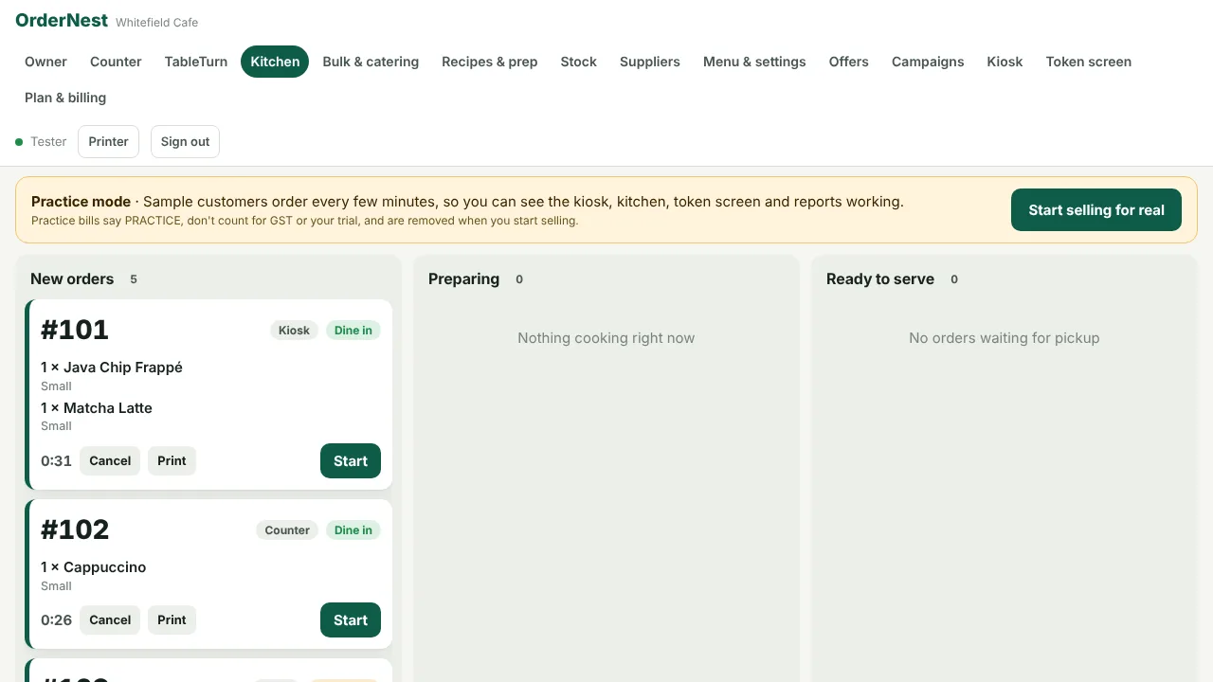Click the OrderNest logo
Image resolution: width=1213 pixels, height=682 pixels.
pyautogui.click(x=62, y=20)
